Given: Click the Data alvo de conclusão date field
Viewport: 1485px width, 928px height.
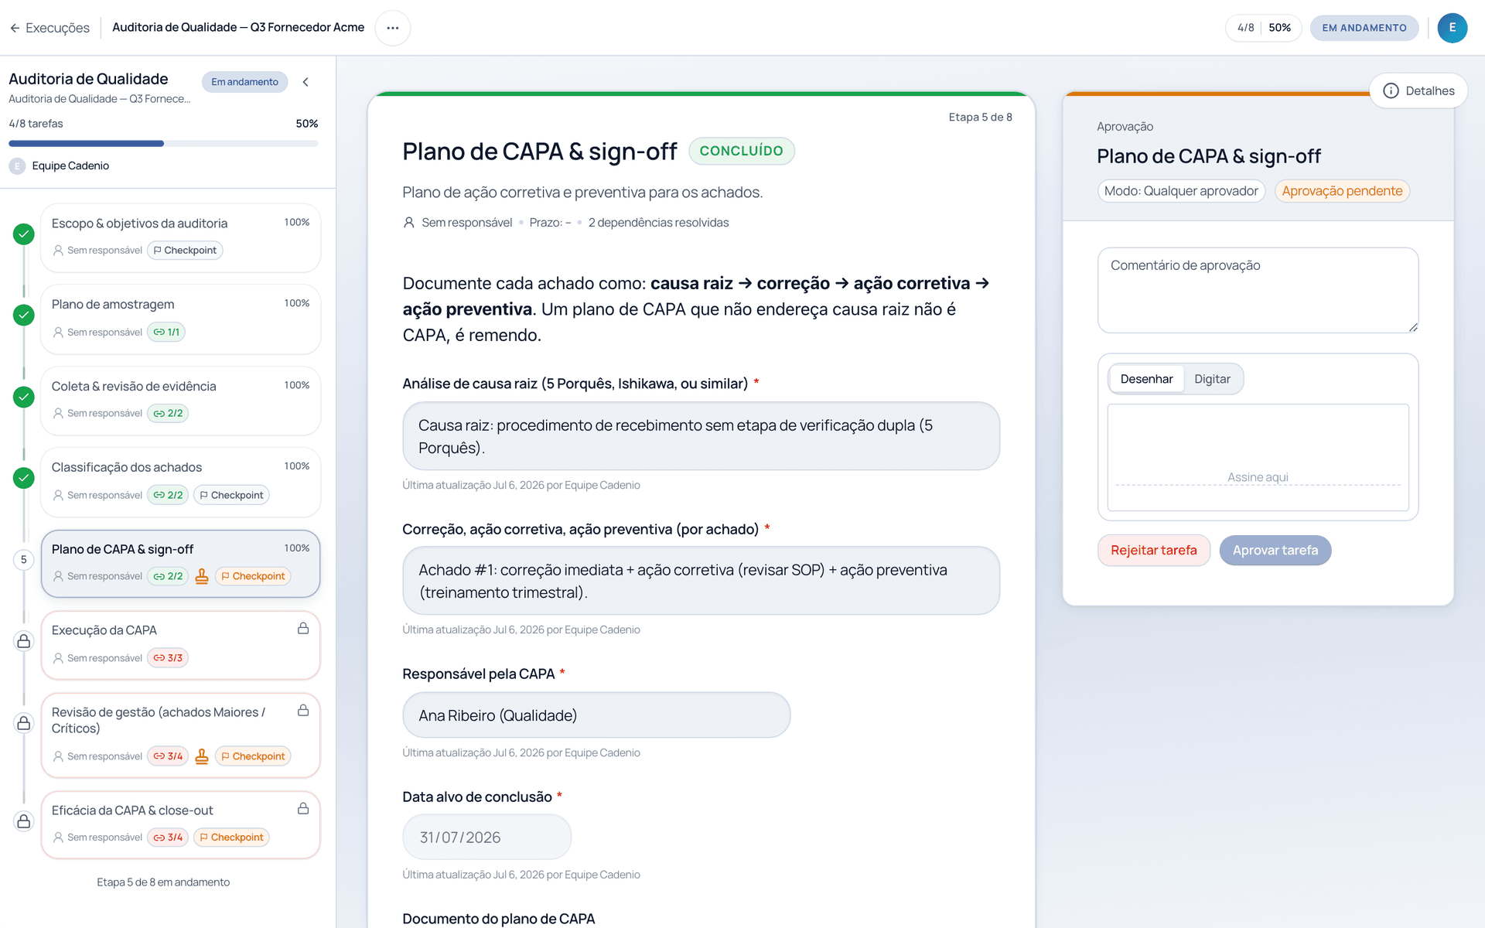Looking at the screenshot, I should [486, 838].
